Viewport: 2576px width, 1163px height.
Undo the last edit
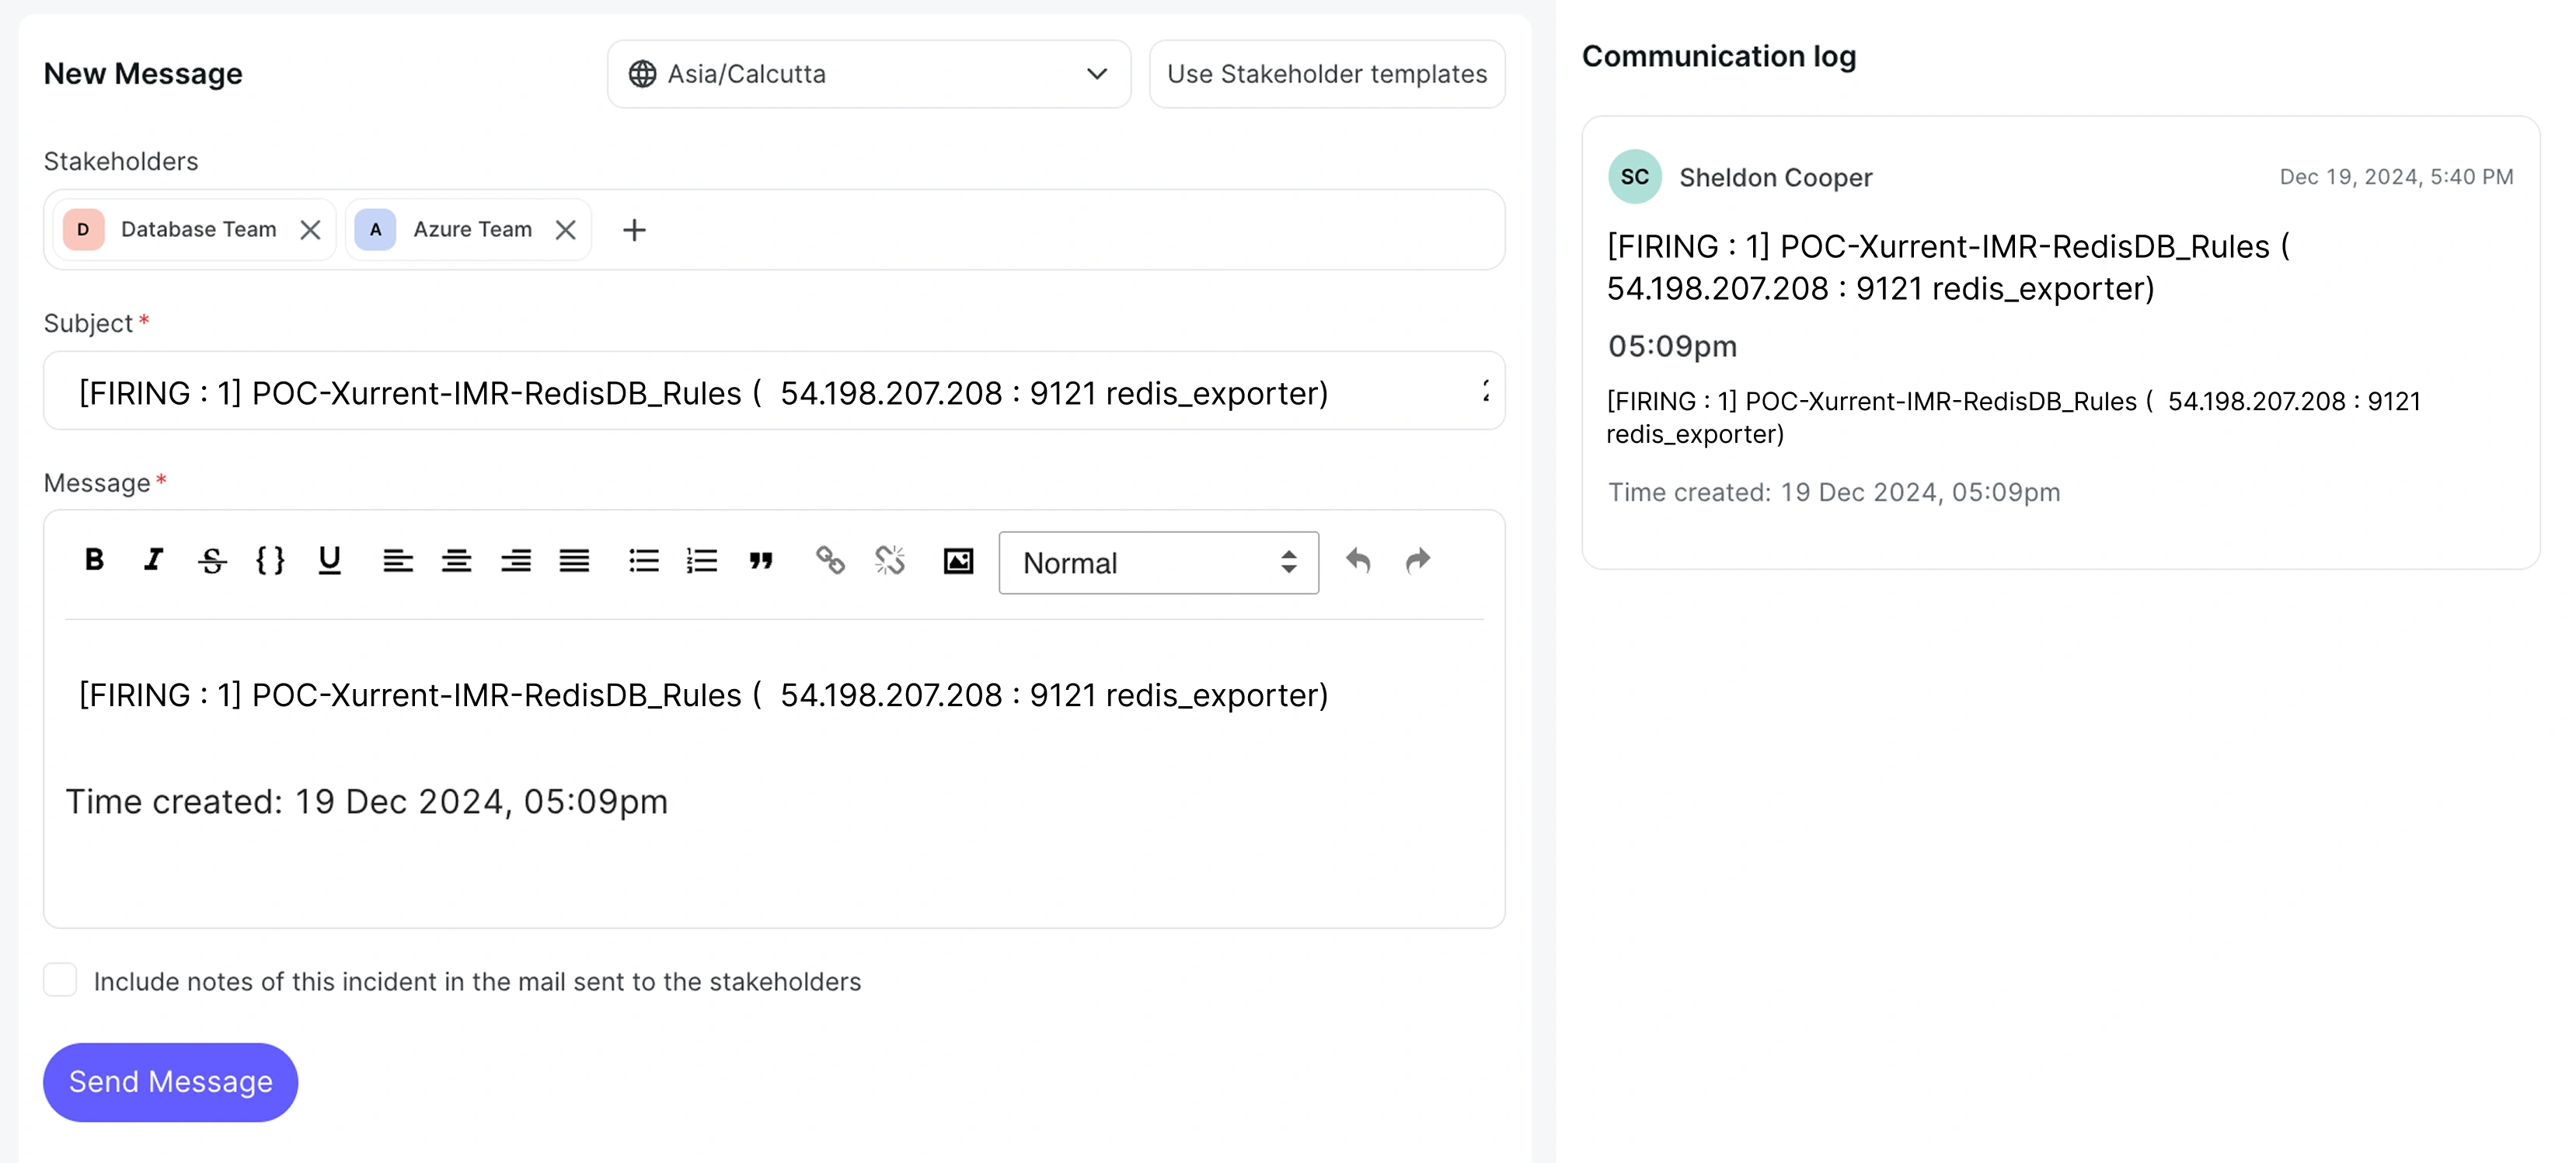(1357, 561)
